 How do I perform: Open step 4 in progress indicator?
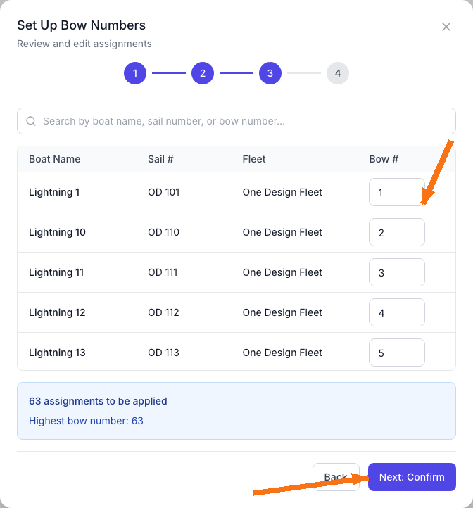(x=338, y=73)
